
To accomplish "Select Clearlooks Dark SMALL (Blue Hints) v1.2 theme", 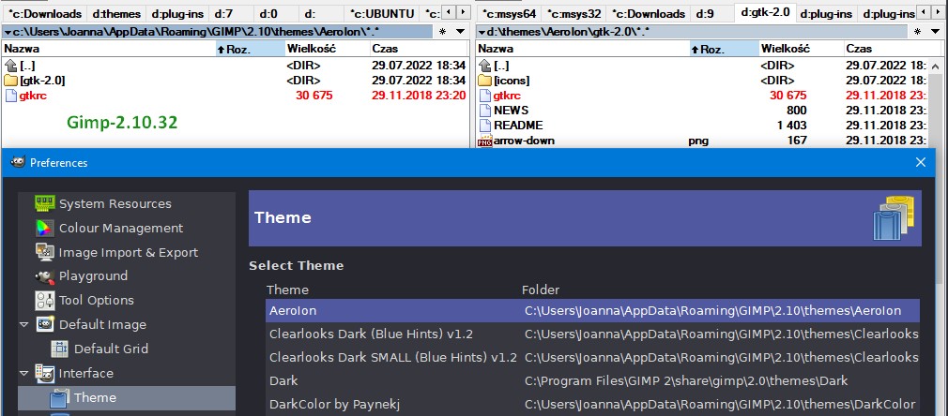I will tap(592, 357).
